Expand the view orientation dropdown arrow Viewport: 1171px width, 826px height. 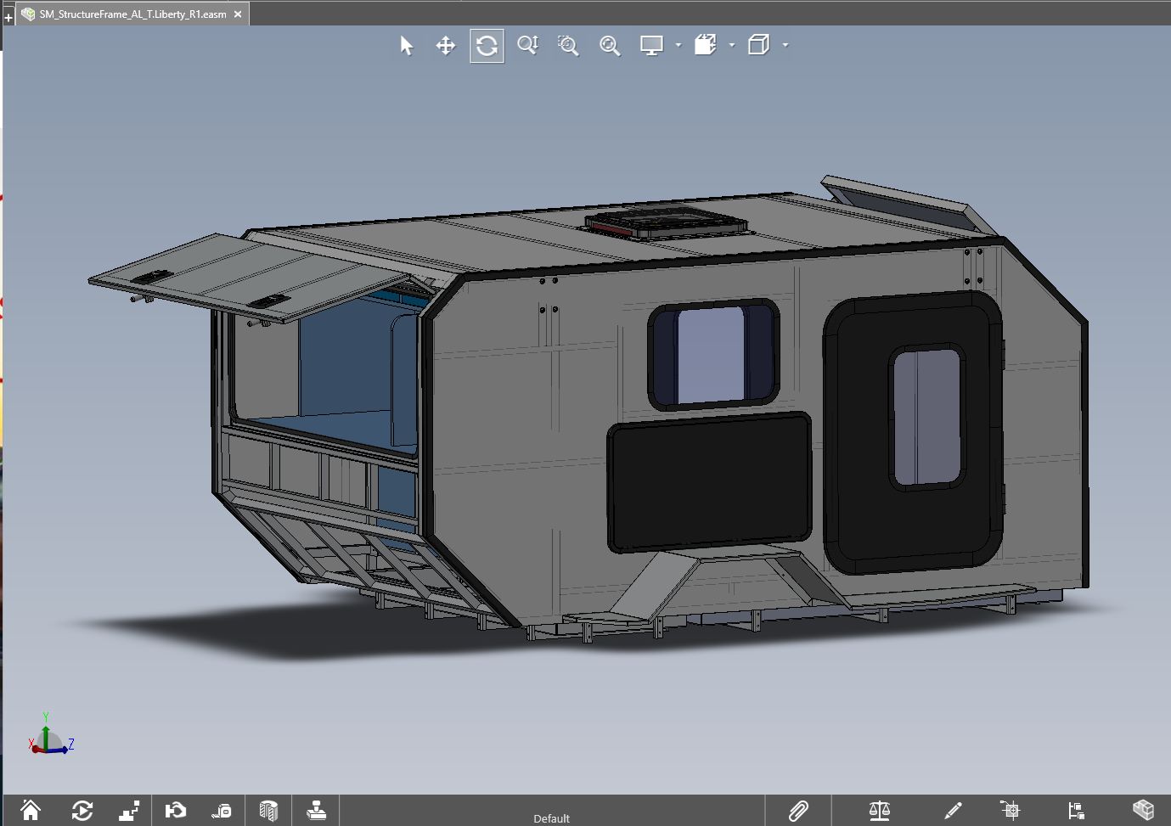(x=732, y=46)
